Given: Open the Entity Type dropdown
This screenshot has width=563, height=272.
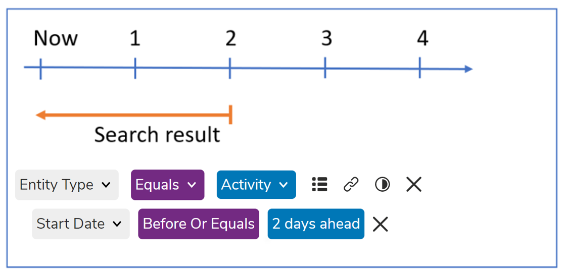Looking at the screenshot, I should click(67, 185).
